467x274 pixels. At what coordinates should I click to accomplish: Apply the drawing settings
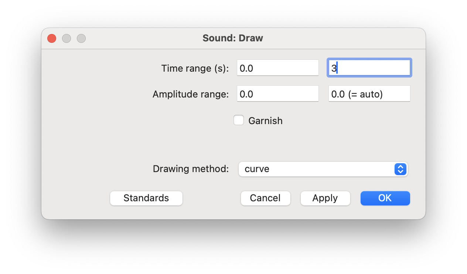pos(325,198)
